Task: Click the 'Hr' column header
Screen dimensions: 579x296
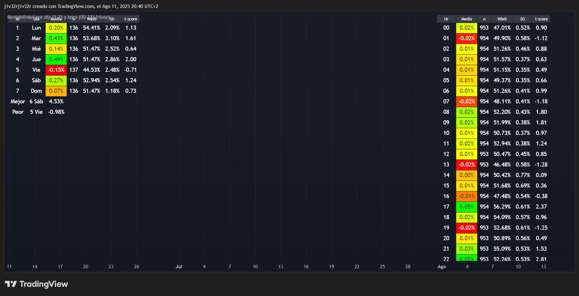Action: coord(446,19)
